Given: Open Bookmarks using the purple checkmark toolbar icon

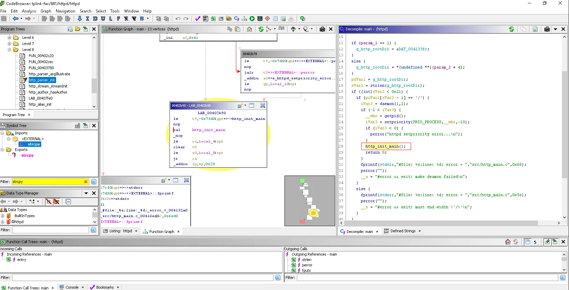Looking at the screenshot, I should tap(198, 19).
